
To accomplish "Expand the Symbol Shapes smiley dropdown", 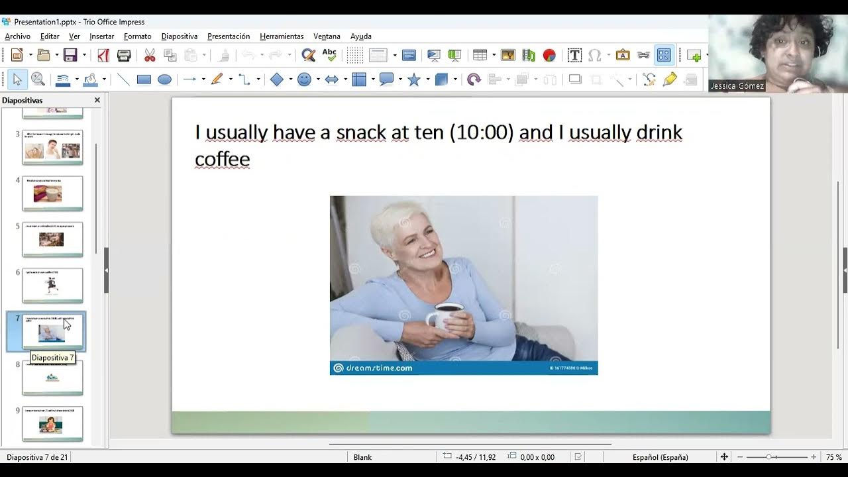I will point(318,79).
